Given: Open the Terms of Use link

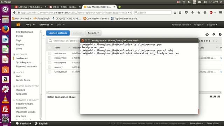Looking at the screenshot, I should 212,124.
